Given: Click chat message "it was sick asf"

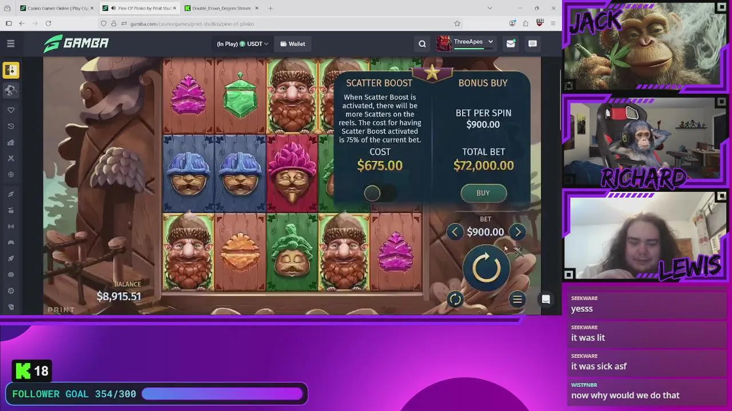Looking at the screenshot, I should (x=599, y=366).
